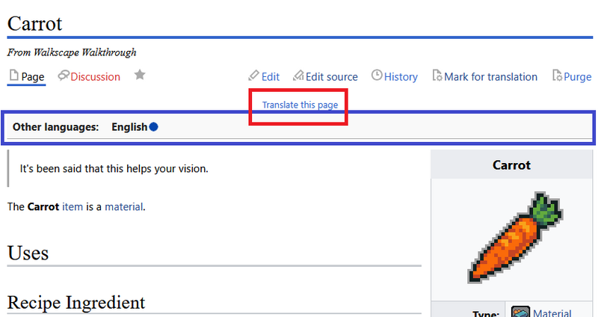Open the Discussion tab text
Screen dimensions: 598x317
point(95,76)
